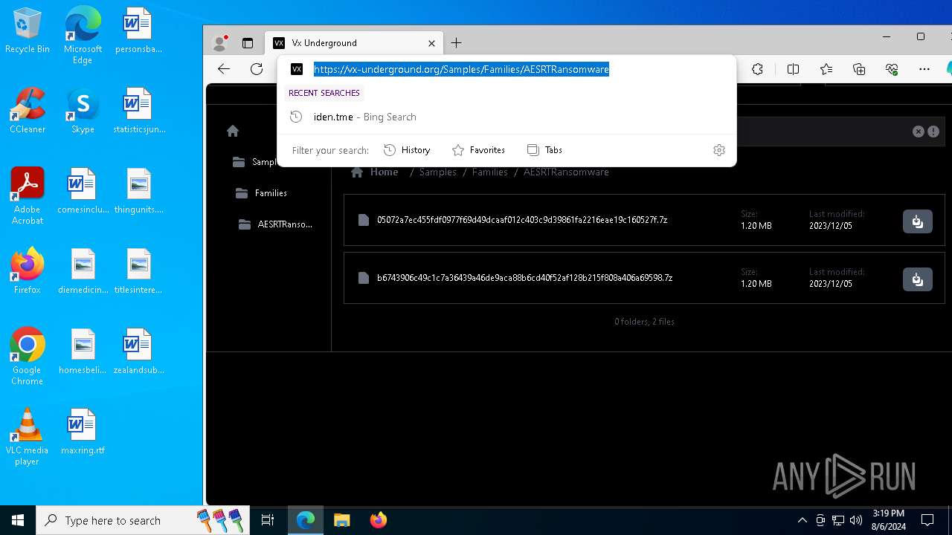Open the Windows Start menu
This screenshot has width=952, height=535.
(18, 520)
